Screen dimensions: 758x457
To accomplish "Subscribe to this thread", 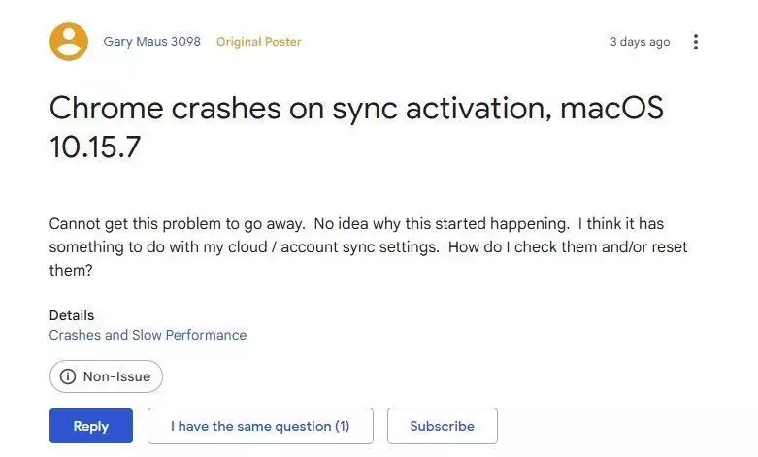I will tap(442, 426).
